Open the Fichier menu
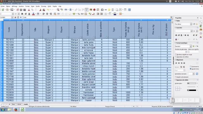 pos(3,6)
